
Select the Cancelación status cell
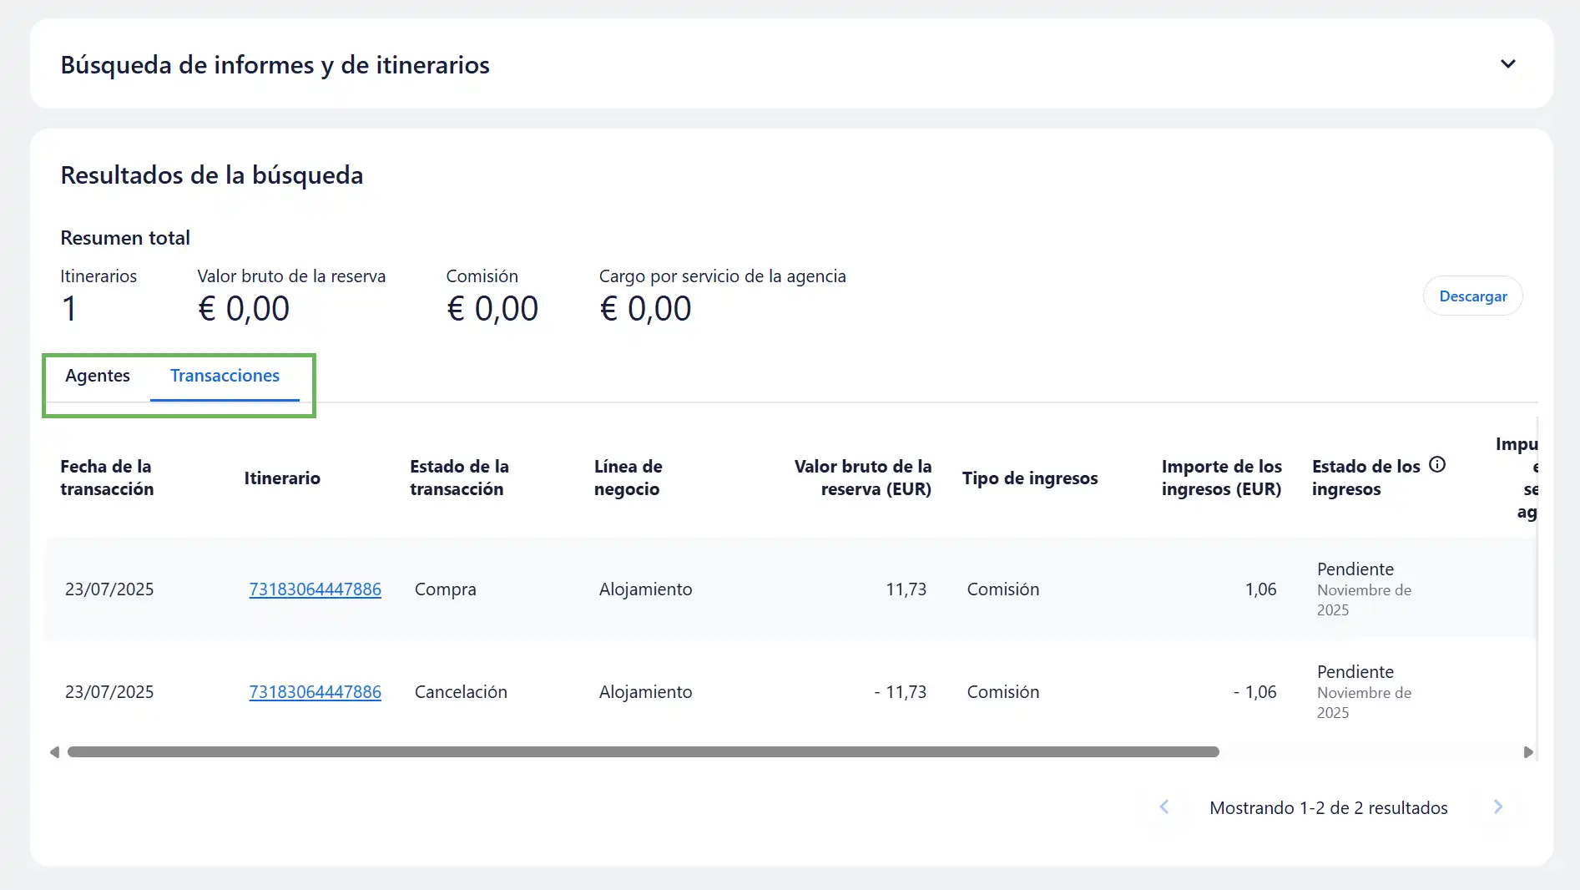click(x=461, y=692)
